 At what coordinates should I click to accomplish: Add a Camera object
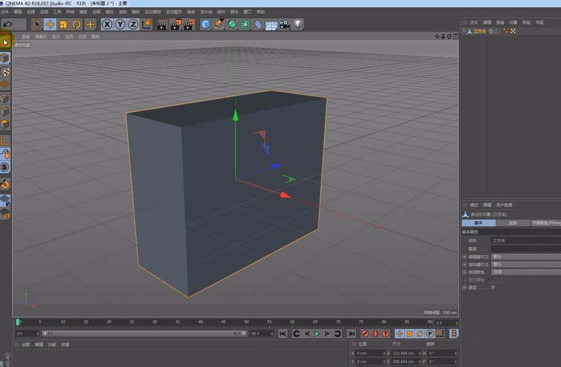(x=284, y=24)
